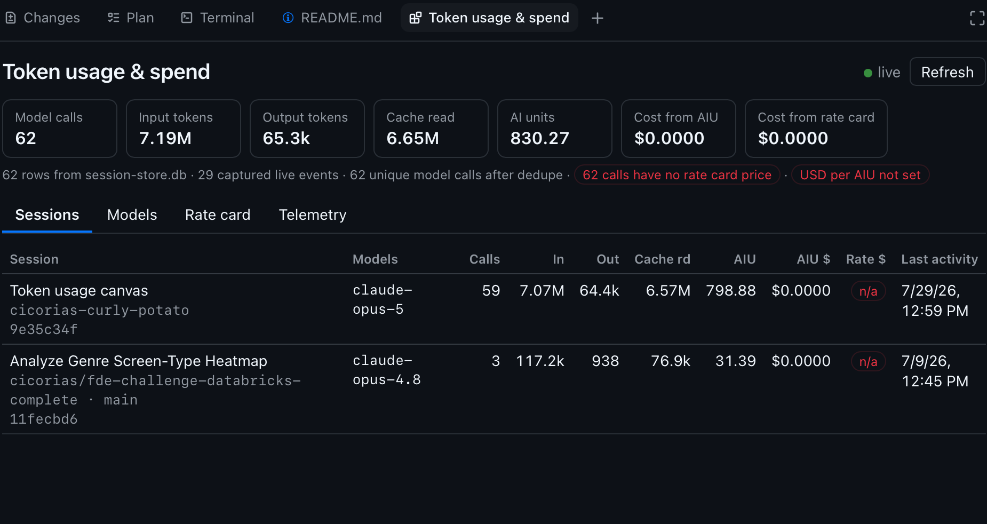The width and height of the screenshot is (987, 524).
Task: Switch to the Models sub-tab
Action: pyautogui.click(x=132, y=215)
